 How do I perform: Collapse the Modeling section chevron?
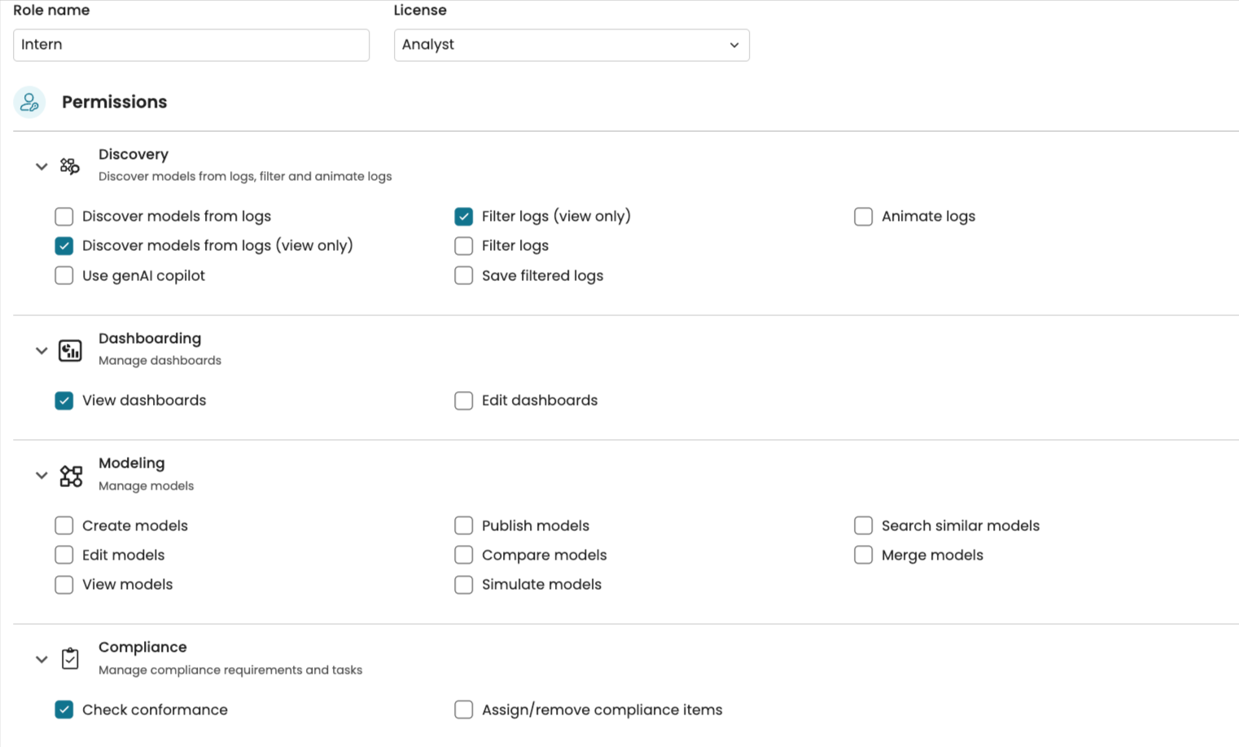[42, 475]
